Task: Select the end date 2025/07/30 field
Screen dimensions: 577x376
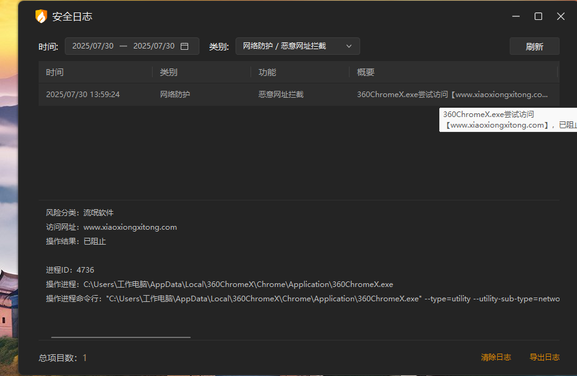Action: click(x=154, y=46)
